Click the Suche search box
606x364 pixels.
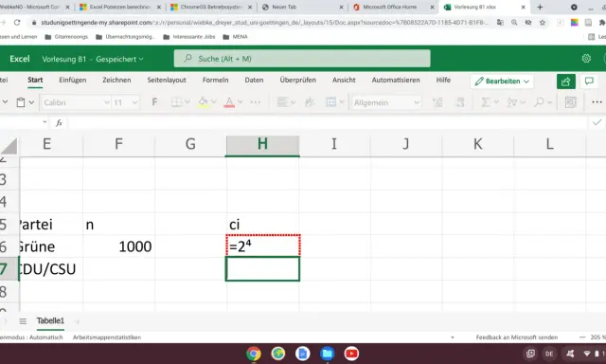click(302, 59)
